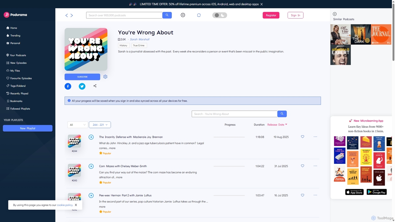Click progress bar of Corn Mazes episode
395x222 pixels.
pos(229,166)
